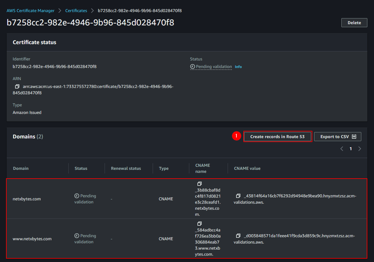
Task: Click Pending validation status in Certificate status
Action: click(x=213, y=66)
